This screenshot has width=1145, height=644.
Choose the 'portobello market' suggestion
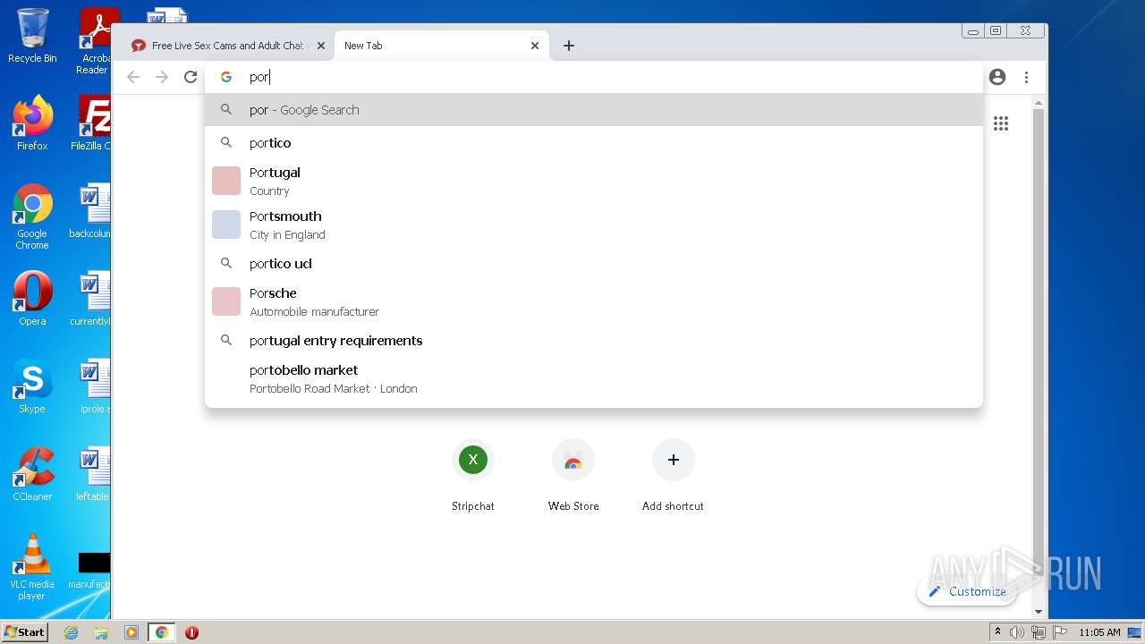pos(594,378)
